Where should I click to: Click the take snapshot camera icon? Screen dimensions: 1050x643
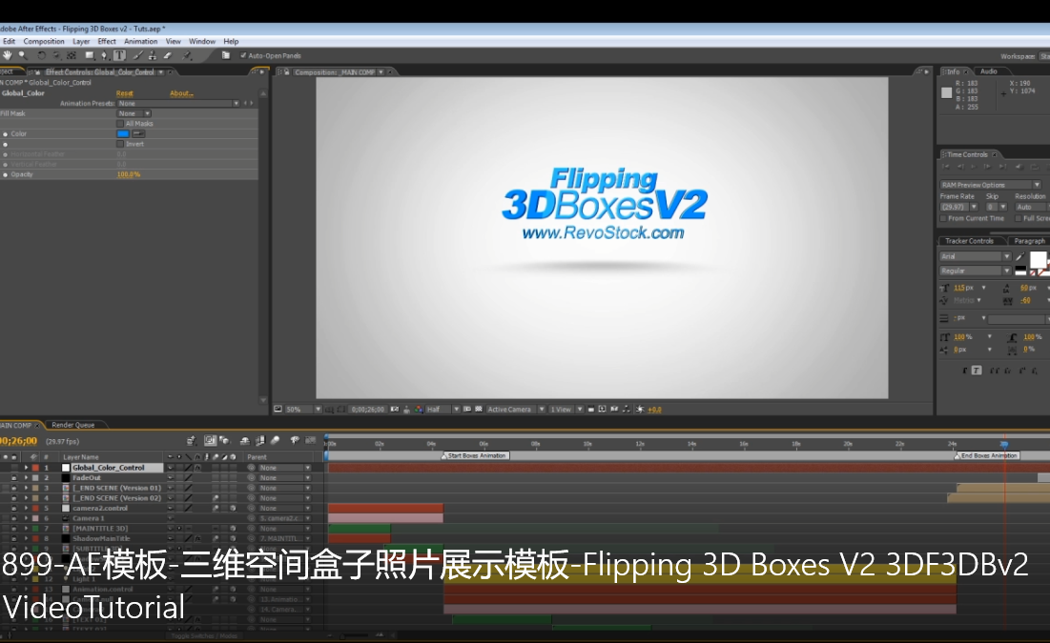pos(394,409)
